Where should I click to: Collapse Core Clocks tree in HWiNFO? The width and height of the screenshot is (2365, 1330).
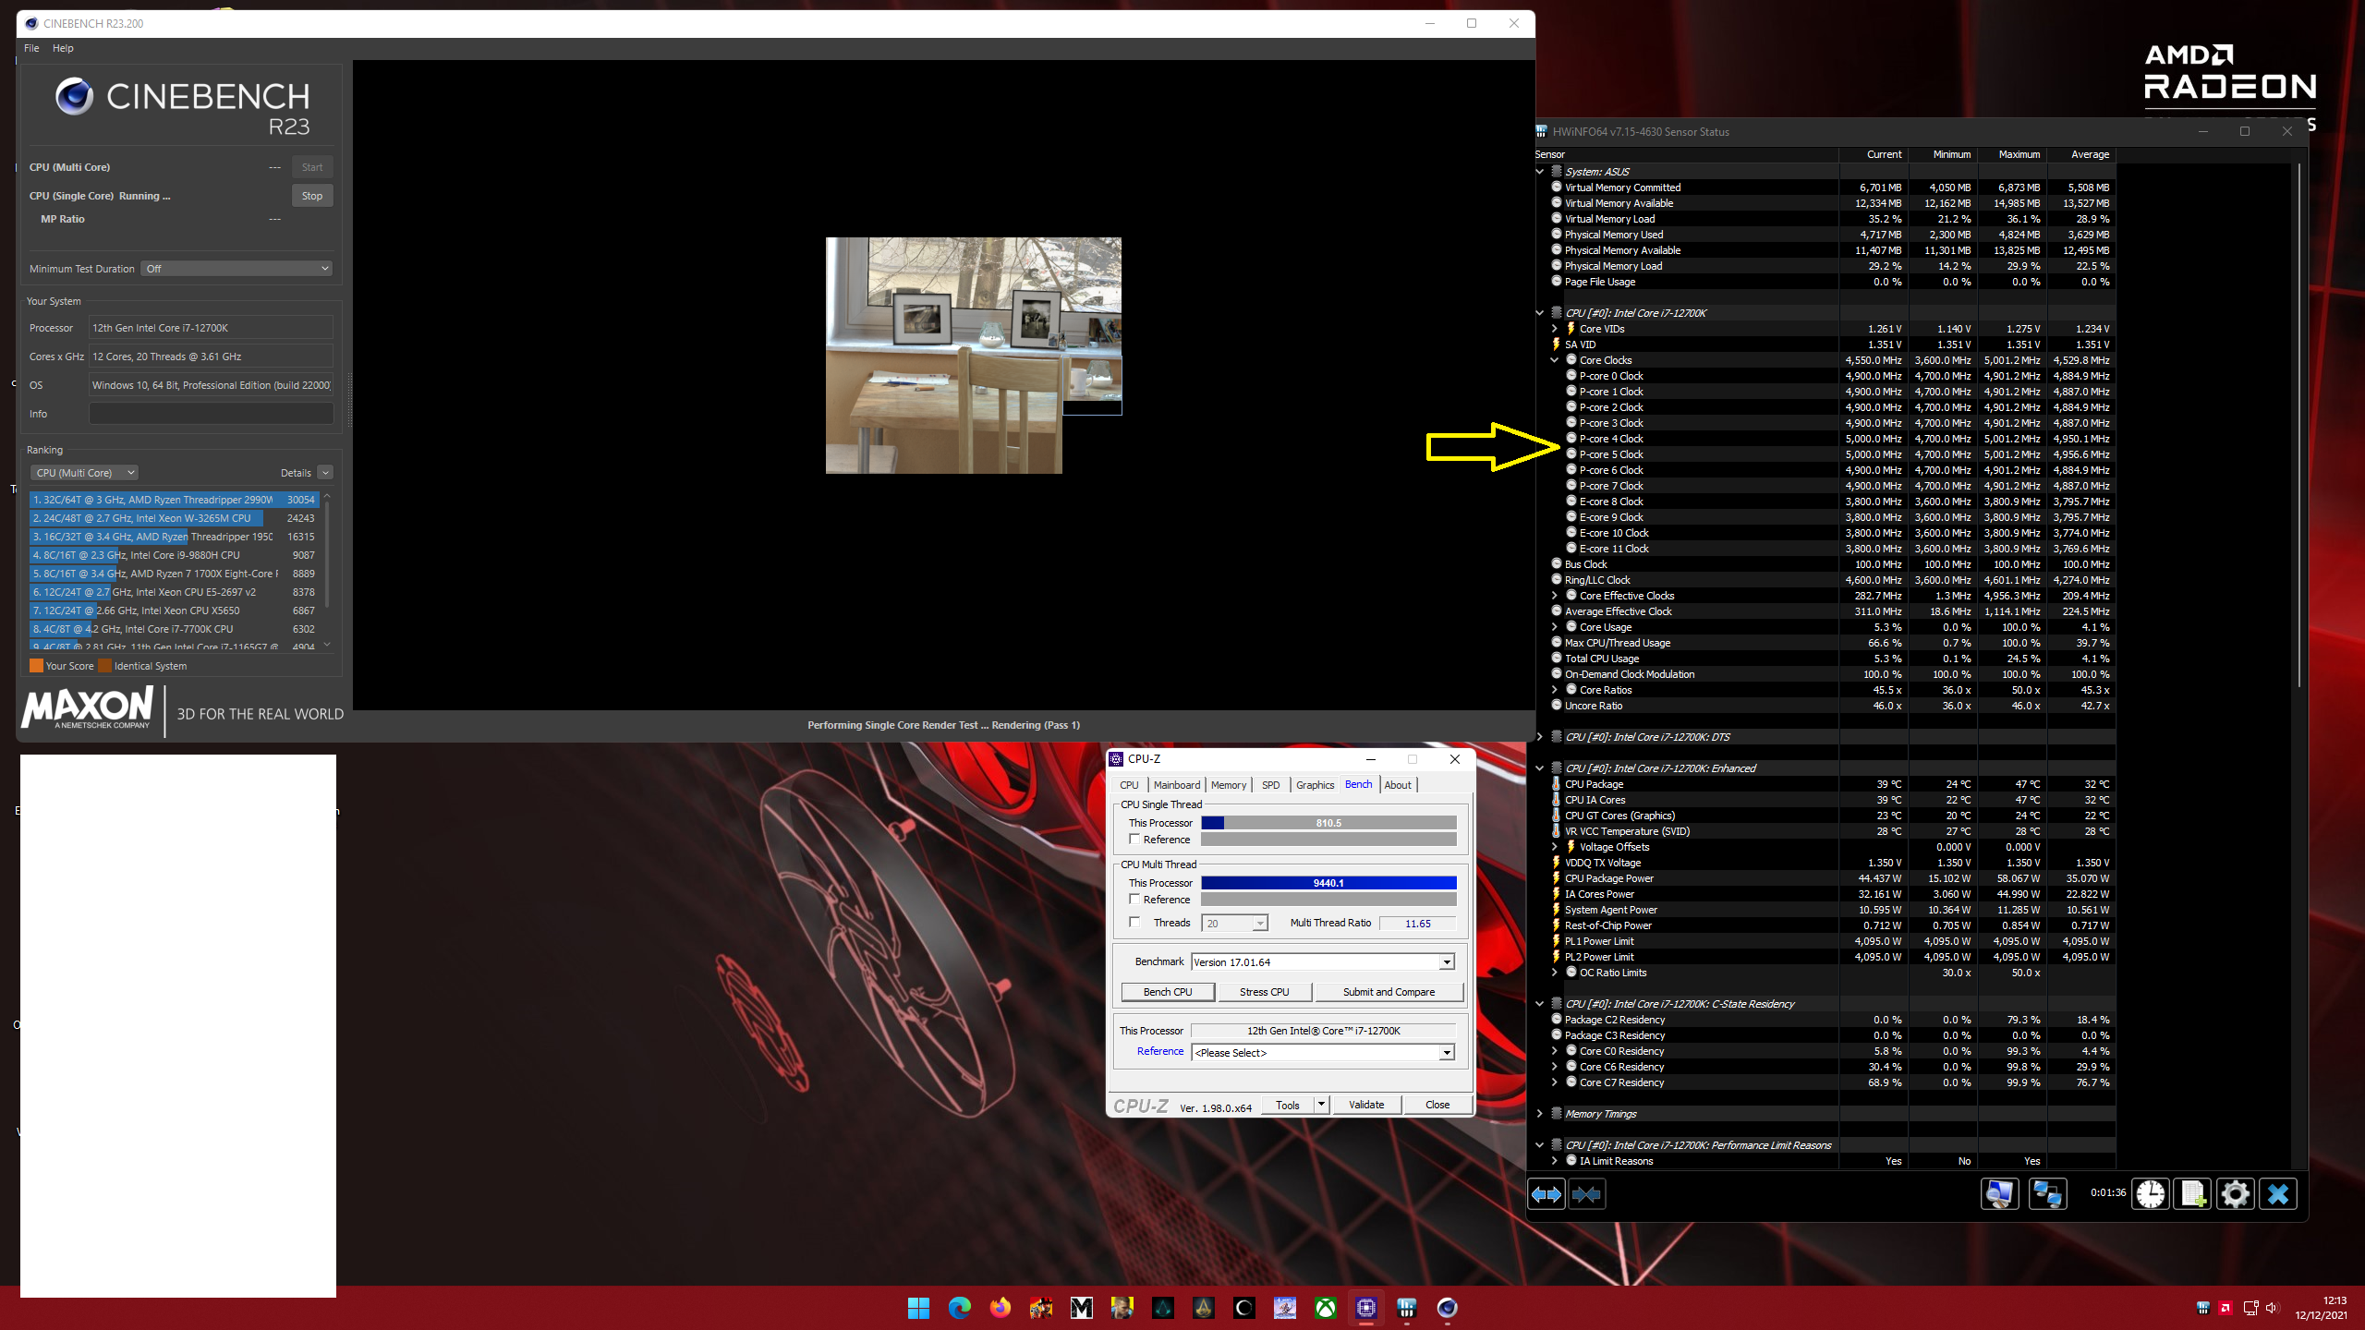[1555, 360]
